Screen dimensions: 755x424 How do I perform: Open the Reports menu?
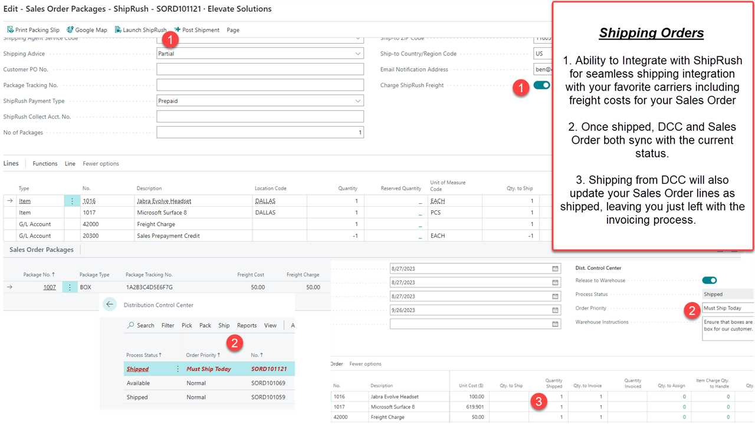click(x=247, y=325)
